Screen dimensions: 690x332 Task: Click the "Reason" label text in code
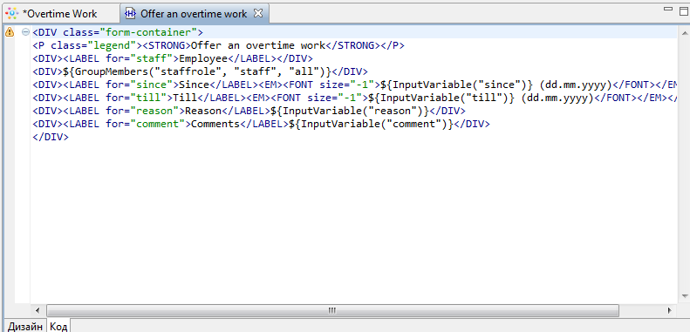(x=203, y=111)
